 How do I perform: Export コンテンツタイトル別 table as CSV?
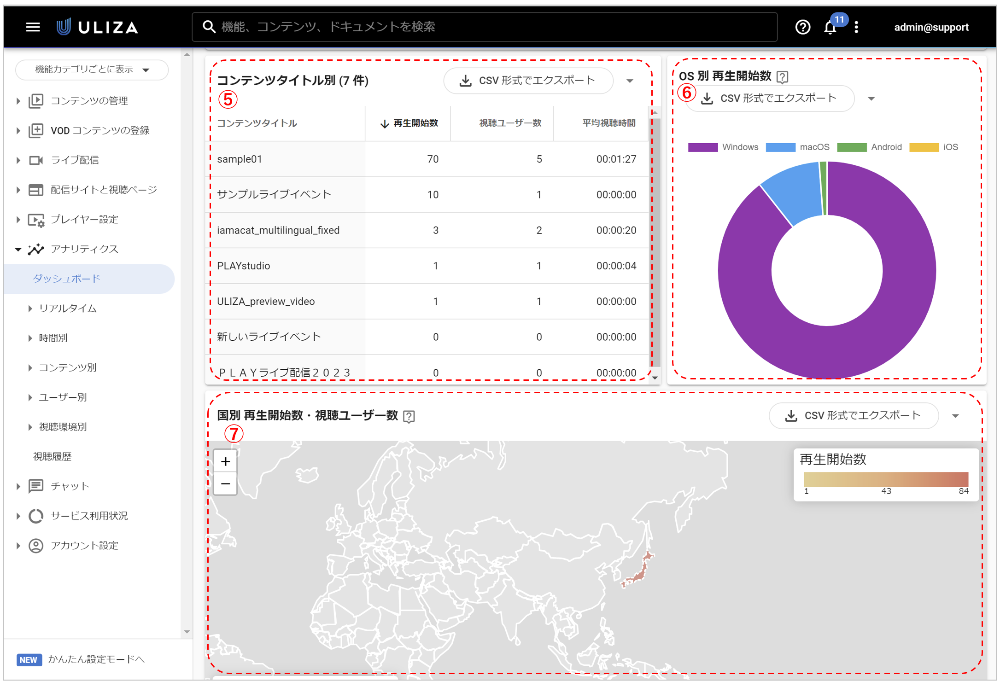pos(528,81)
